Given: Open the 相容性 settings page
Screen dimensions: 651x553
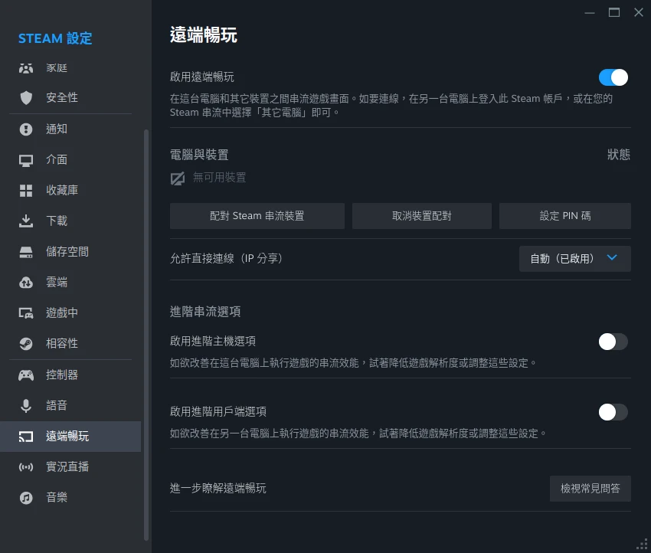Looking at the screenshot, I should click(61, 344).
